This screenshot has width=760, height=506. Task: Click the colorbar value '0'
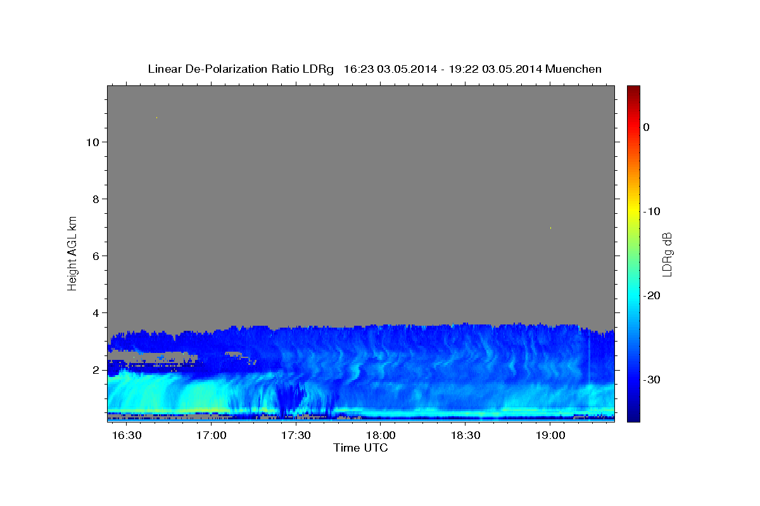(646, 127)
